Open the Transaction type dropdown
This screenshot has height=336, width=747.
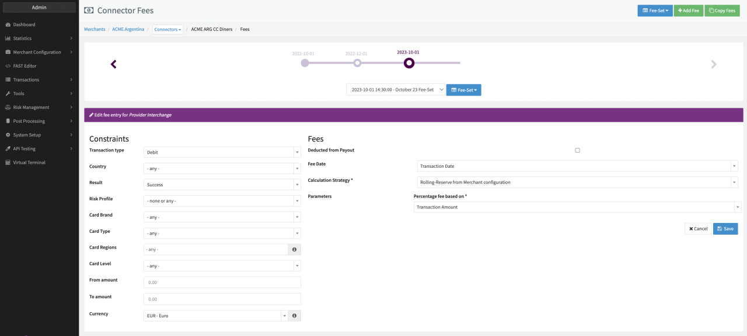click(222, 152)
